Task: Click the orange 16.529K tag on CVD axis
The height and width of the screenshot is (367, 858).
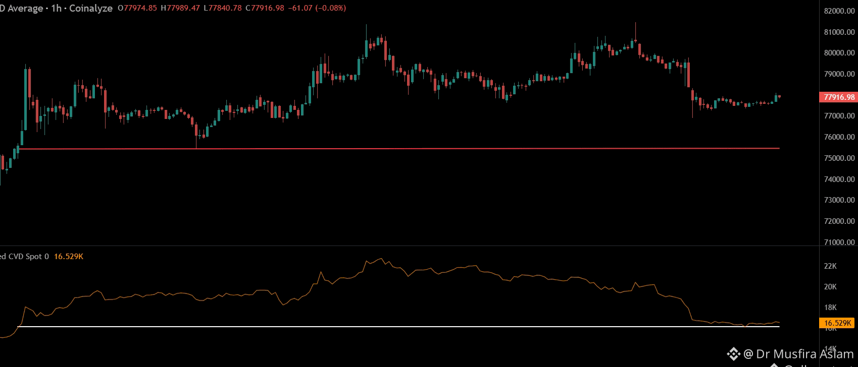Action: pyautogui.click(x=838, y=323)
